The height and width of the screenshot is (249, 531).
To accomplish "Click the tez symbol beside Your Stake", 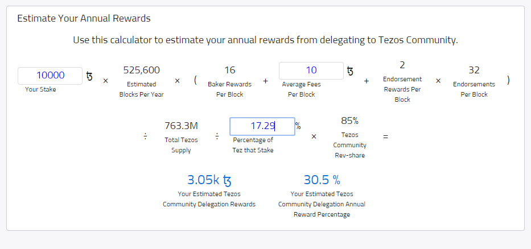I will click(89, 76).
